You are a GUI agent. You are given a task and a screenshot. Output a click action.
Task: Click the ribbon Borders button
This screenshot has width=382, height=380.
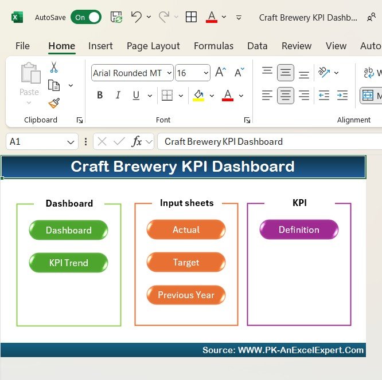[x=167, y=95]
